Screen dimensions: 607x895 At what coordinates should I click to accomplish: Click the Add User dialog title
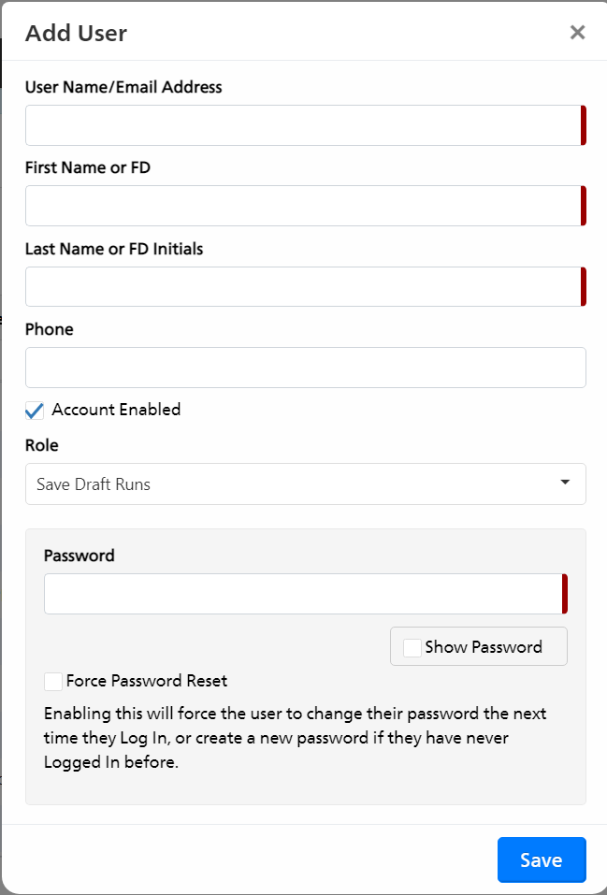pyautogui.click(x=76, y=33)
